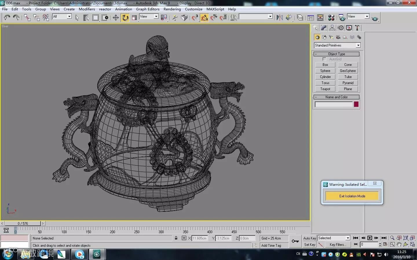Open the Material Editor from the toolbar

tap(331, 18)
